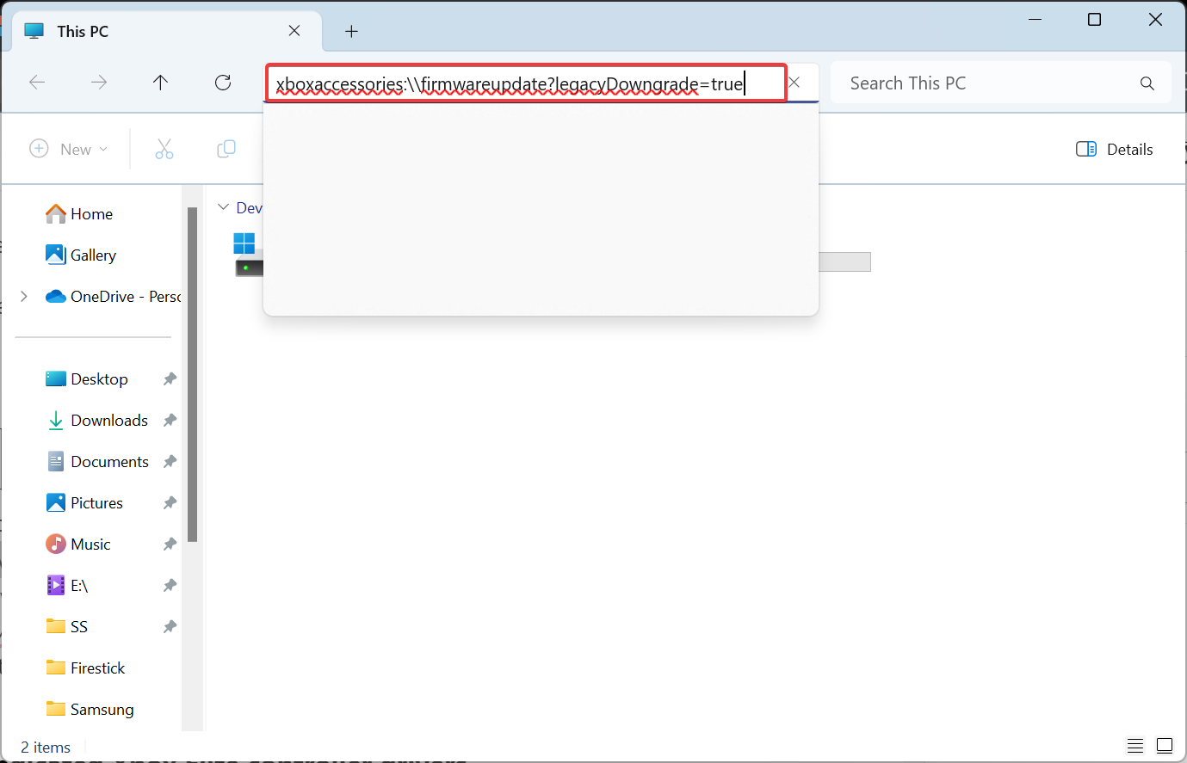
Task: Expand the OneDrive tree chevron
Action: point(24,297)
